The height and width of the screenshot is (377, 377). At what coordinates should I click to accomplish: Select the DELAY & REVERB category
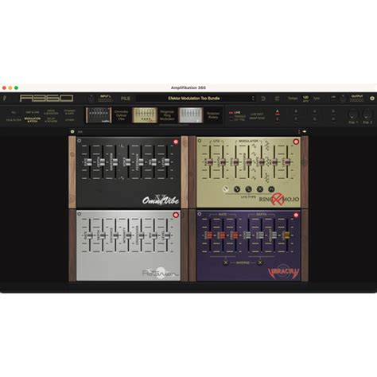pos(51,120)
